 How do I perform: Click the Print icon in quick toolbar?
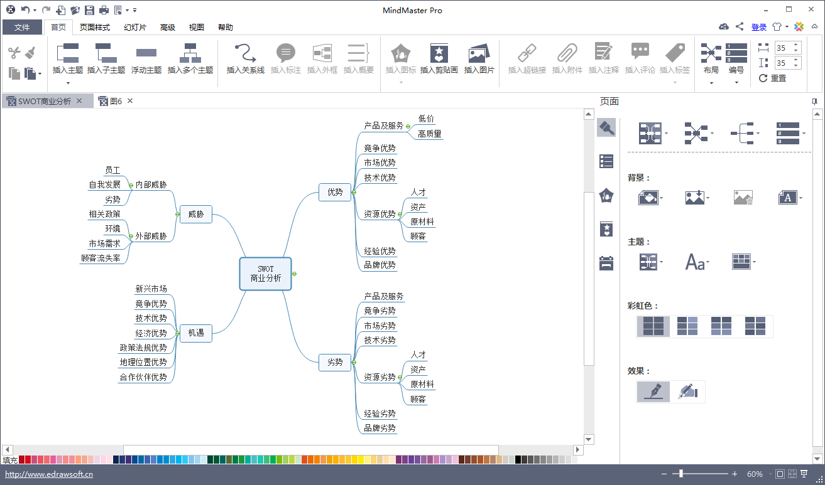[104, 10]
